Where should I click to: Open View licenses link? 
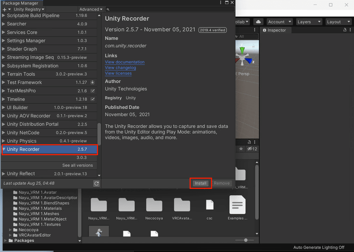[118, 73]
